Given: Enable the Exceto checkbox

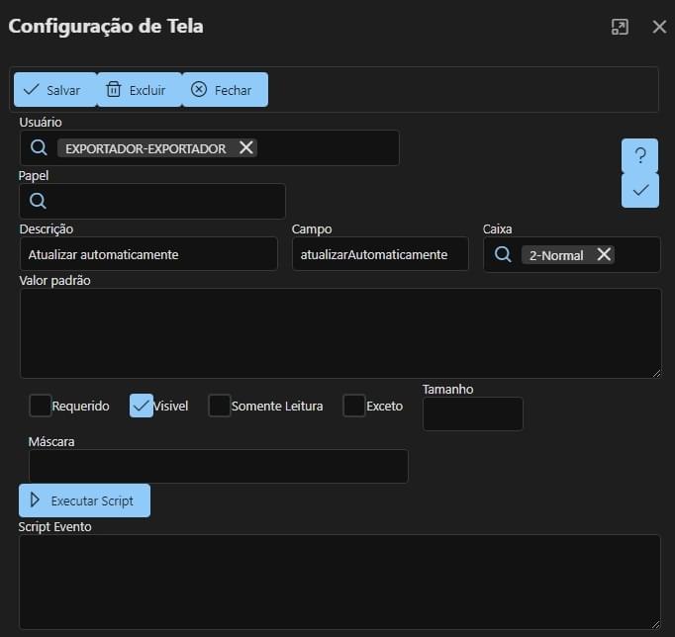Looking at the screenshot, I should pos(354,406).
